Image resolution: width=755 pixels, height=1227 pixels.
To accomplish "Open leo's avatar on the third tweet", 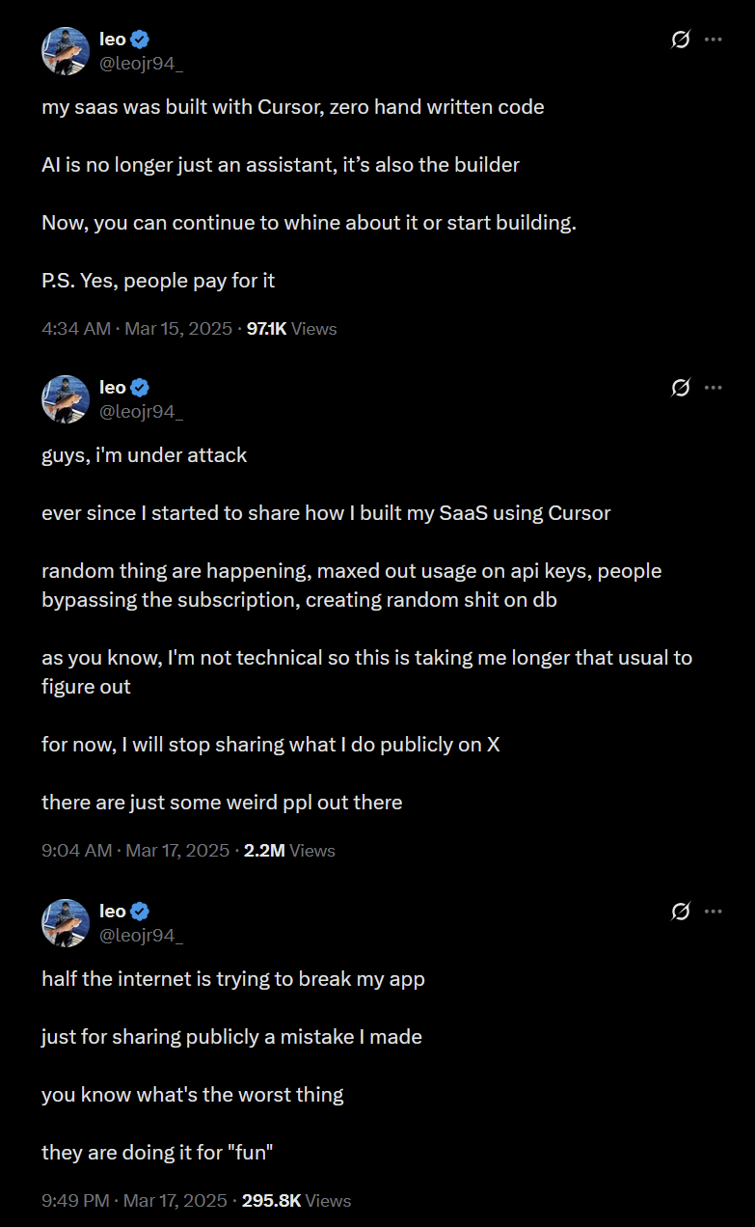I will pyautogui.click(x=66, y=923).
